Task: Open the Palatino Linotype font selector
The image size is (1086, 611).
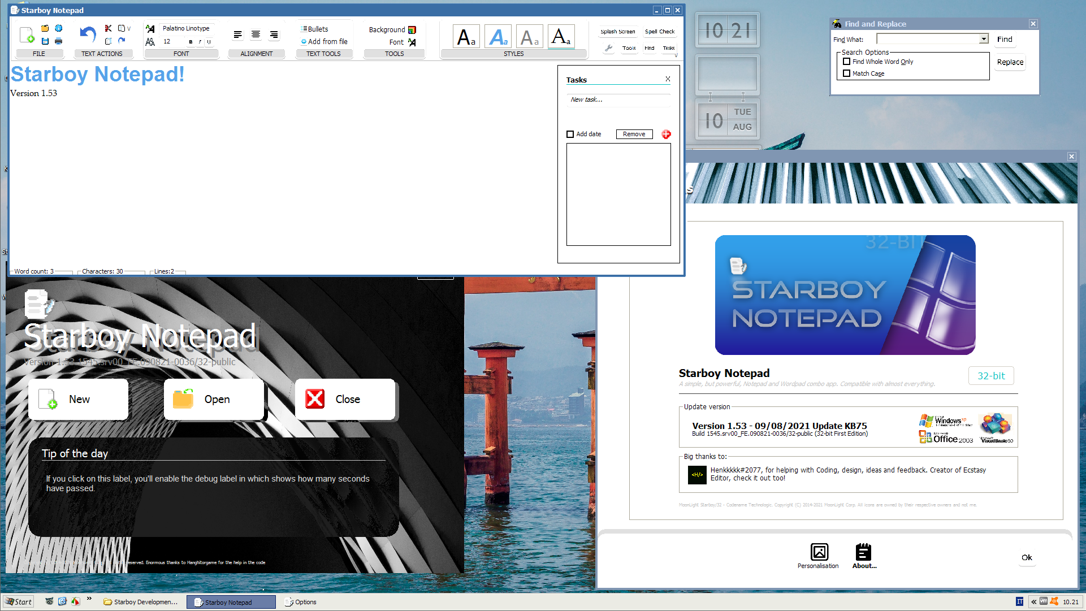Action: coord(187,28)
